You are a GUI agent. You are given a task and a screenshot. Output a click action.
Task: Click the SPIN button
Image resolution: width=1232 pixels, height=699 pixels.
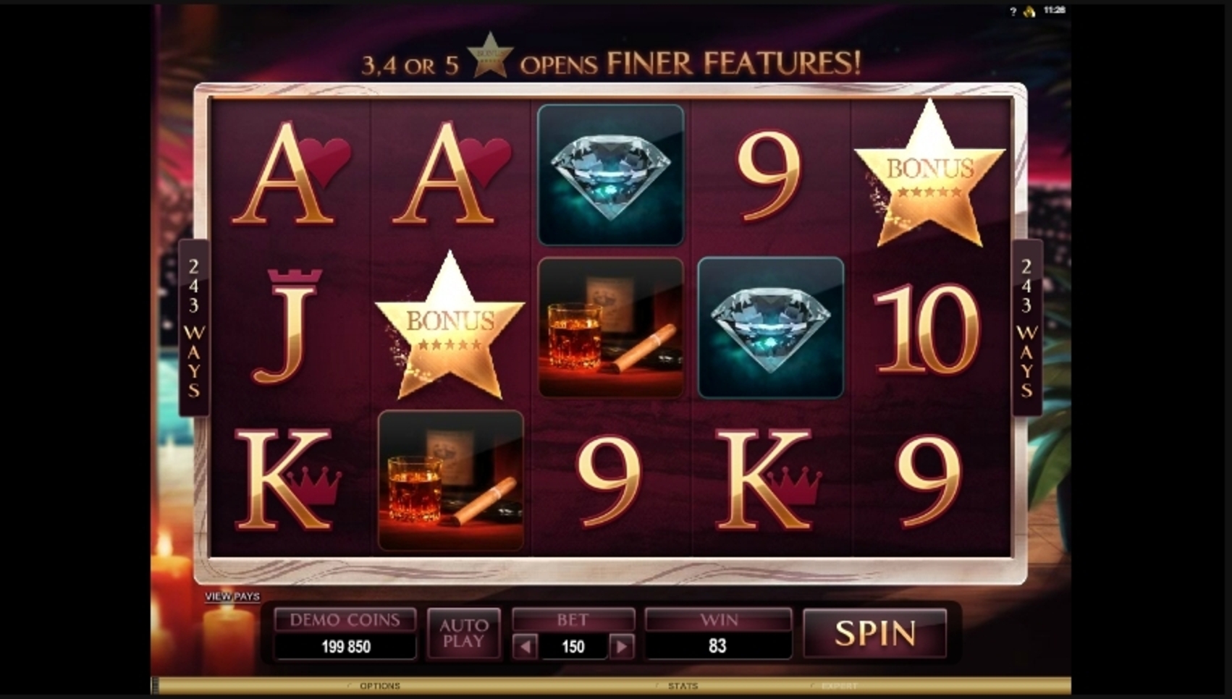point(874,633)
